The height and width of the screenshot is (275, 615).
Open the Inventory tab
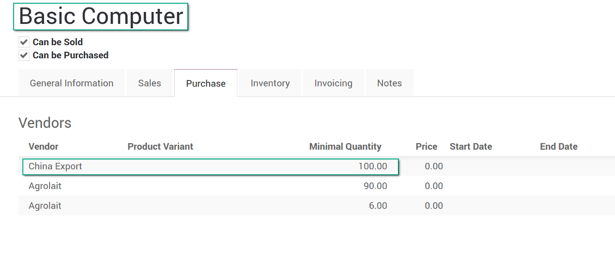click(x=270, y=83)
